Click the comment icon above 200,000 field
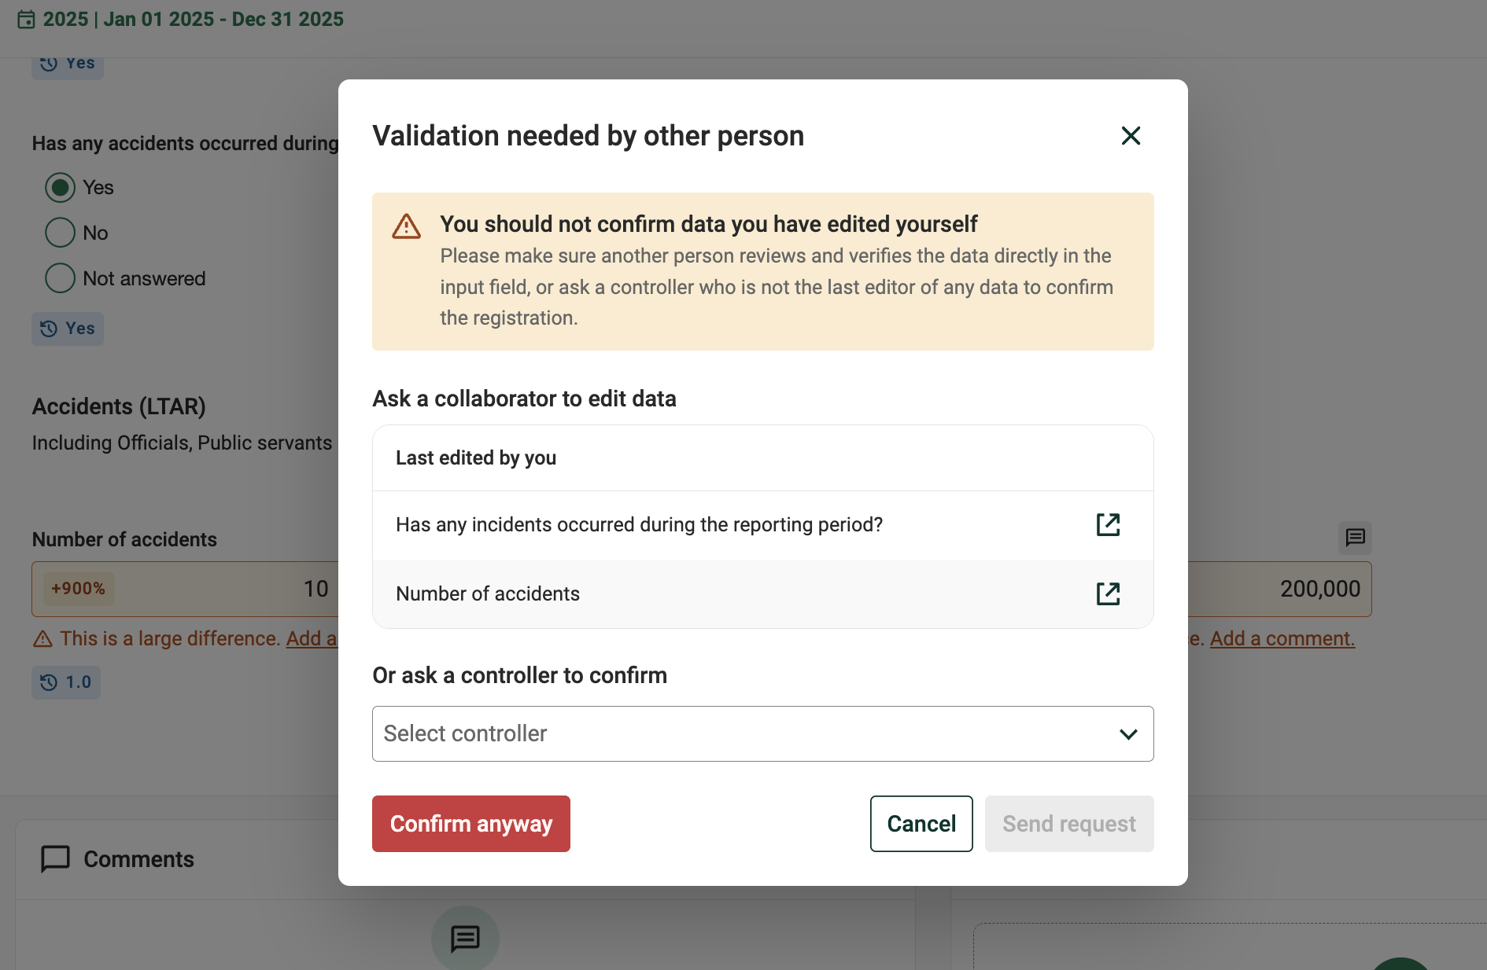Viewport: 1487px width, 970px height. point(1355,538)
